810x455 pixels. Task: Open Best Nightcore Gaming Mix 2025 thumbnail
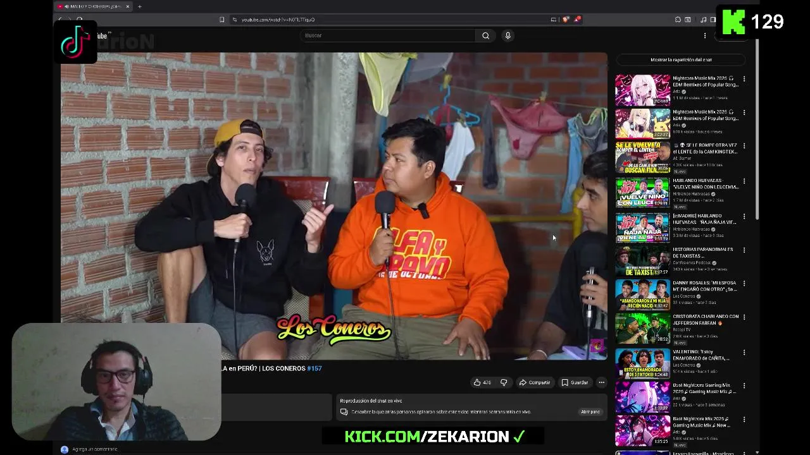[x=642, y=397]
